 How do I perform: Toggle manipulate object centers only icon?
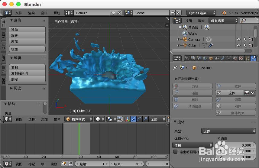(120, 119)
